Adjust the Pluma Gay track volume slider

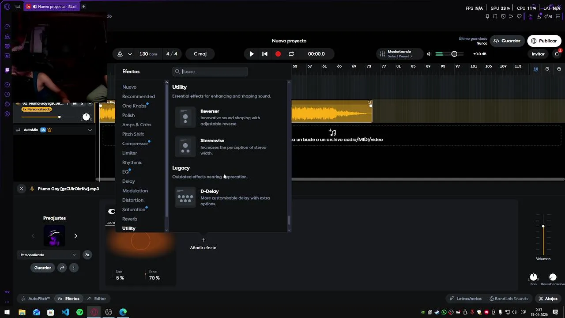[x=59, y=117]
